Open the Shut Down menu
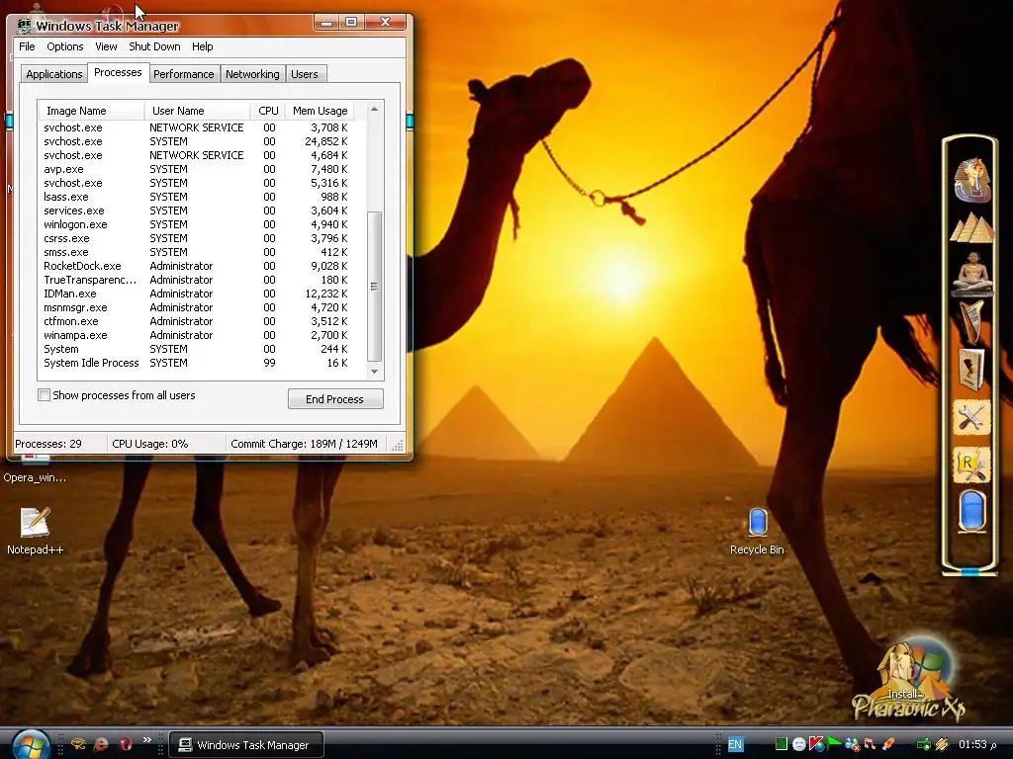Viewport: 1013px width, 759px height. click(154, 46)
